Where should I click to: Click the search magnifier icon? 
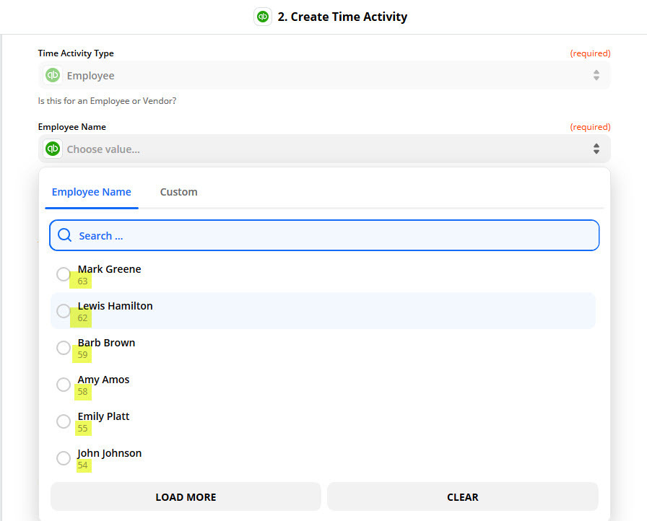tap(65, 235)
